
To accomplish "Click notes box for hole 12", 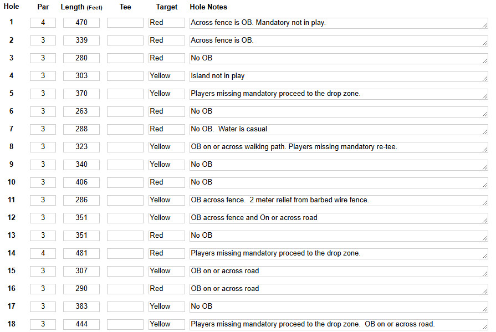I will tap(339, 218).
